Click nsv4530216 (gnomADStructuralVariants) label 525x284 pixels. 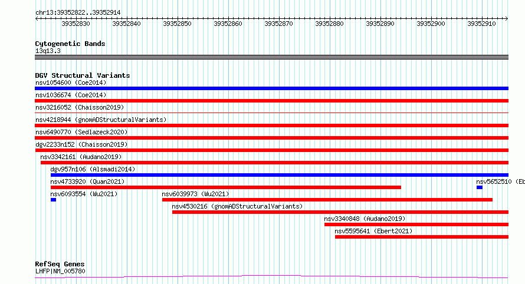click(x=237, y=206)
